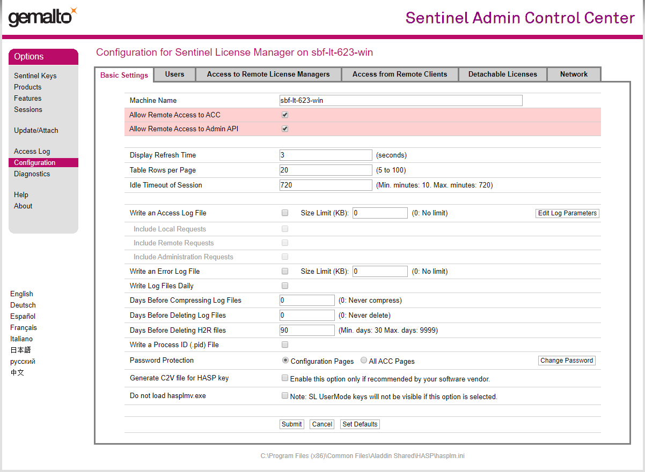Uncheck Allow Remote Access to Admin API
Image resolution: width=645 pixels, height=472 pixels.
[x=285, y=129]
